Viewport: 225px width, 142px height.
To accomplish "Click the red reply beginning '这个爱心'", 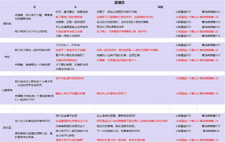I will click(x=122, y=32).
